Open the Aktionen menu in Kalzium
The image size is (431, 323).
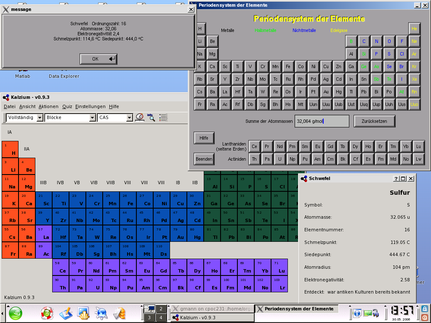(48, 106)
